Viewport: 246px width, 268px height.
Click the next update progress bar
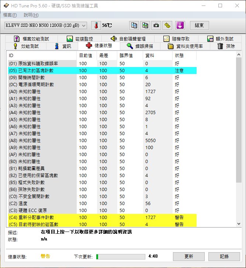coord(121,257)
